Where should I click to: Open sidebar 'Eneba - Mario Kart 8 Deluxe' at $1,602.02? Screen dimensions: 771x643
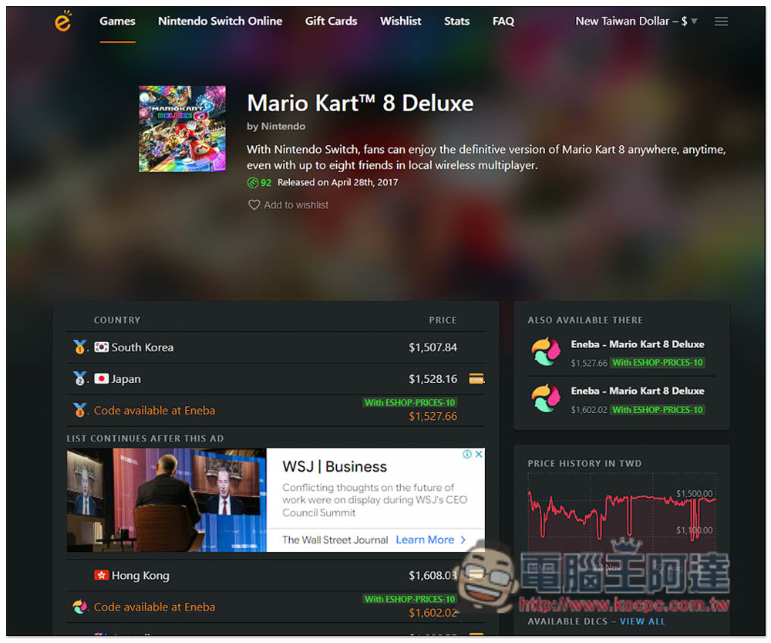click(638, 391)
